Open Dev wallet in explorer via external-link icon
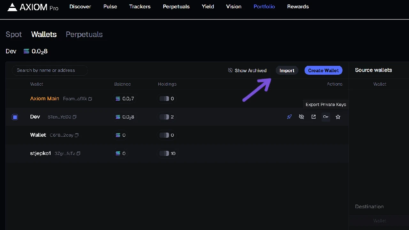409x230 pixels. tap(313, 117)
